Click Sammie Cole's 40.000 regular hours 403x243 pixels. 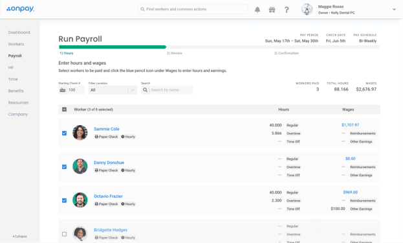(276, 125)
